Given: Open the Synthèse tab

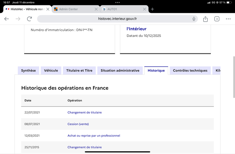Looking at the screenshot, I should pyautogui.click(x=28, y=71).
